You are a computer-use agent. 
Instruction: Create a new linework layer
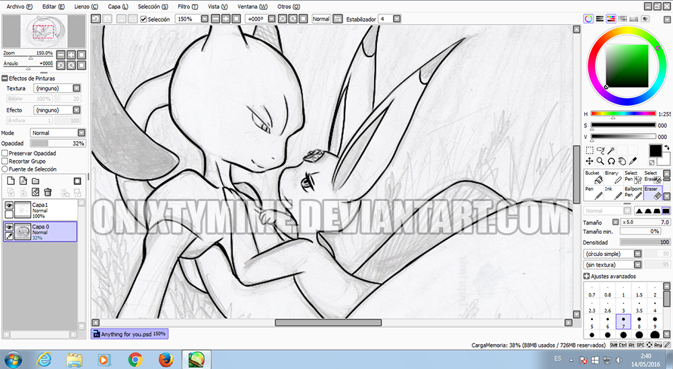23,181
